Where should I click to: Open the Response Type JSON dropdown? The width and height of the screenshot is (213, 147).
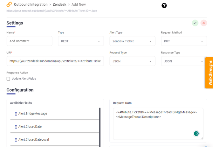(x=184, y=61)
